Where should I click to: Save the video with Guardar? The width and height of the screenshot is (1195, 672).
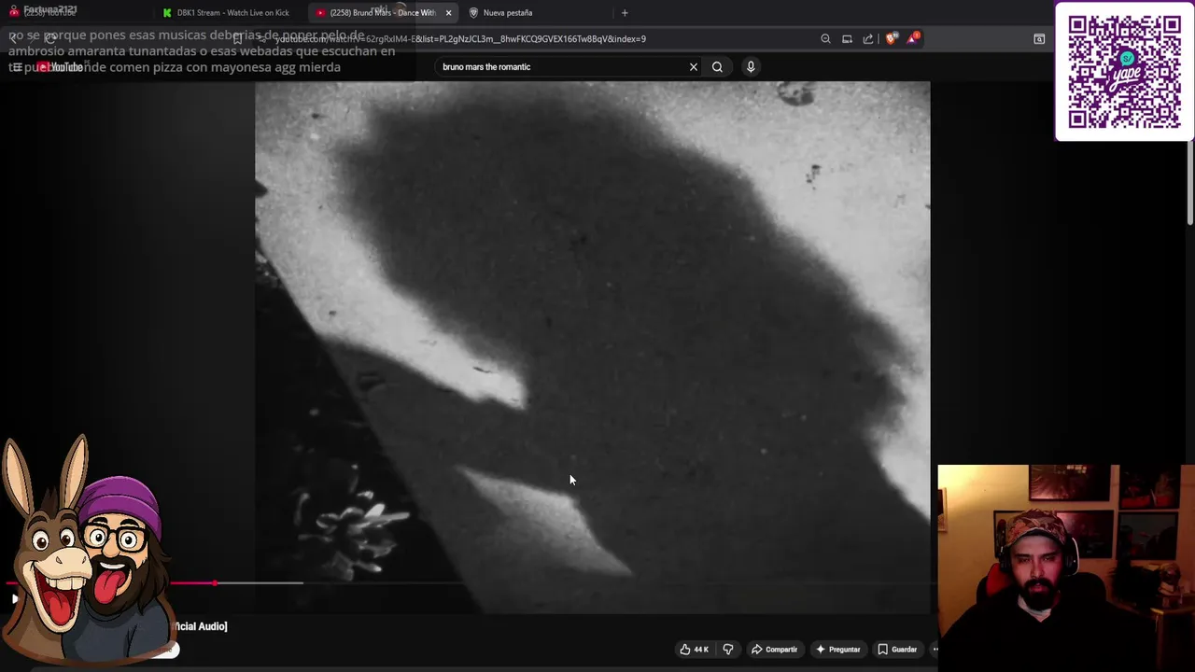coord(897,650)
